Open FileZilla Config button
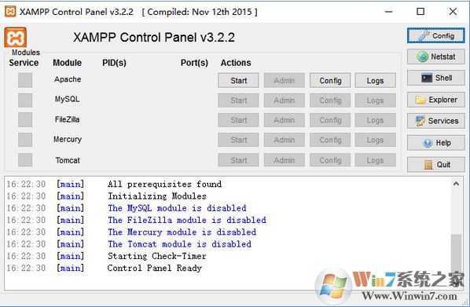470x307 pixels. click(330, 120)
